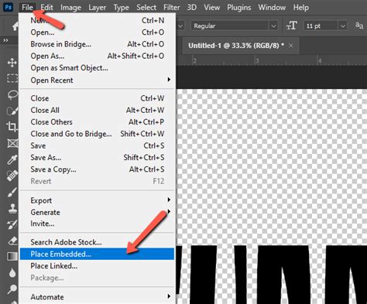Close the Untitled-1 document tab
367x304 pixels.
pyautogui.click(x=290, y=46)
